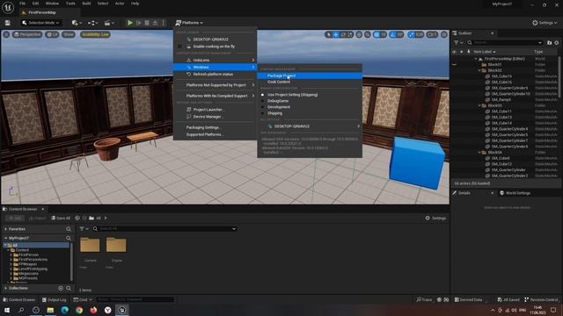Click Cook Content menu entry
The image size is (563, 316).
click(x=279, y=82)
